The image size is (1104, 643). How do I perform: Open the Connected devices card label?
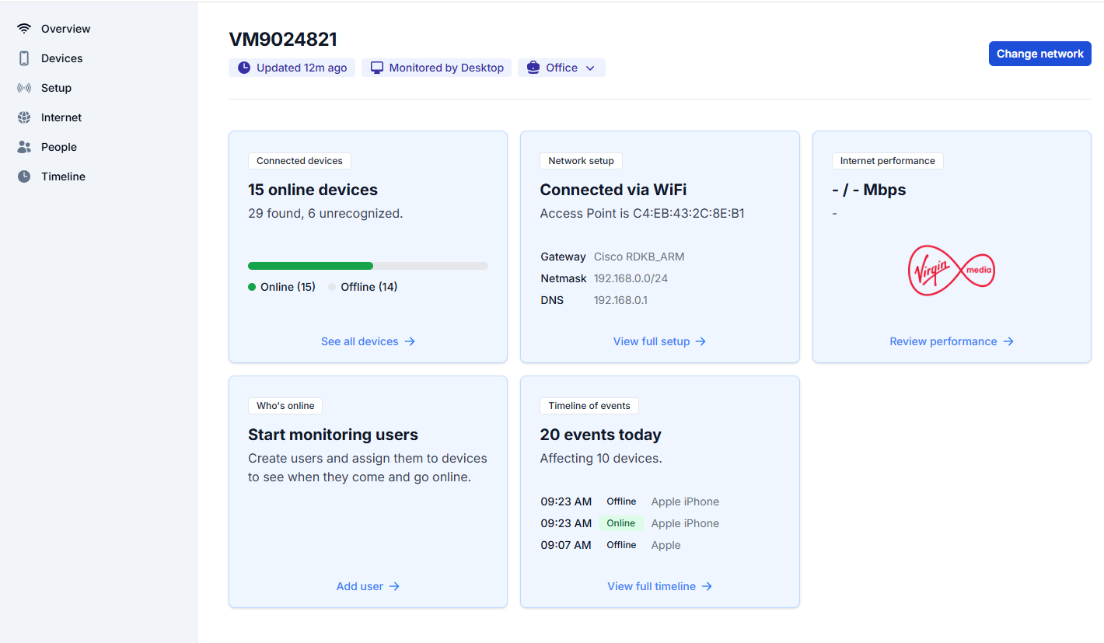tap(299, 160)
